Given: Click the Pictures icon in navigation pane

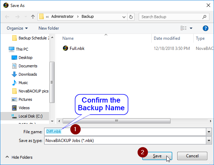Looking at the screenshot, I should click(x=14, y=99).
